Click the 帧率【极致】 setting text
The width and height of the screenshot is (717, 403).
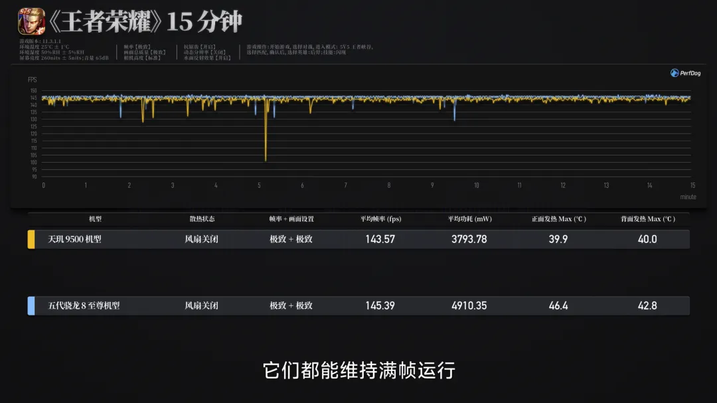click(x=137, y=46)
